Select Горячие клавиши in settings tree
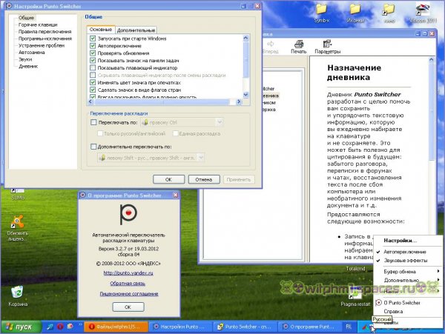This screenshot has width=445, height=334. pos(38,24)
